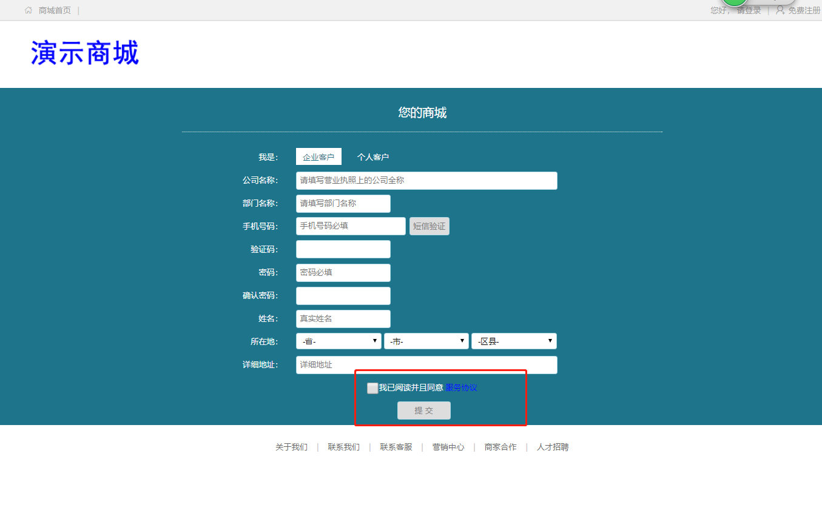
Task: Click the 您的商城 heading text
Action: pyautogui.click(x=422, y=112)
